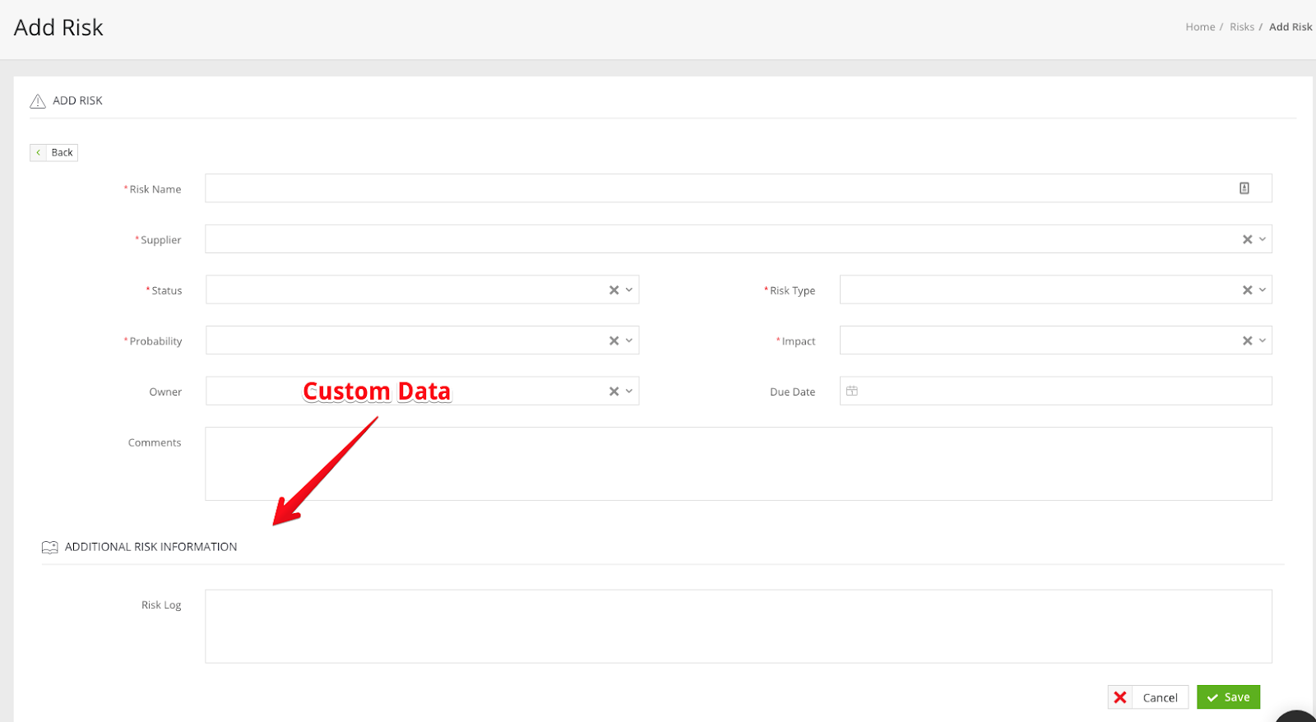The height and width of the screenshot is (722, 1316).
Task: Clear the Probability field with its X icon
Action: click(614, 340)
